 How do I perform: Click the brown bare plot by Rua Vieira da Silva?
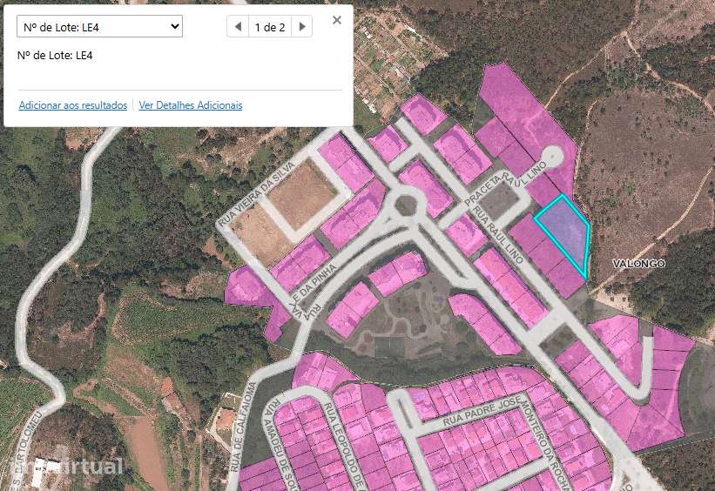pos(301,194)
